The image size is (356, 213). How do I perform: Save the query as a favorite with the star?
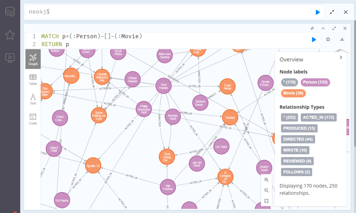click(328, 39)
